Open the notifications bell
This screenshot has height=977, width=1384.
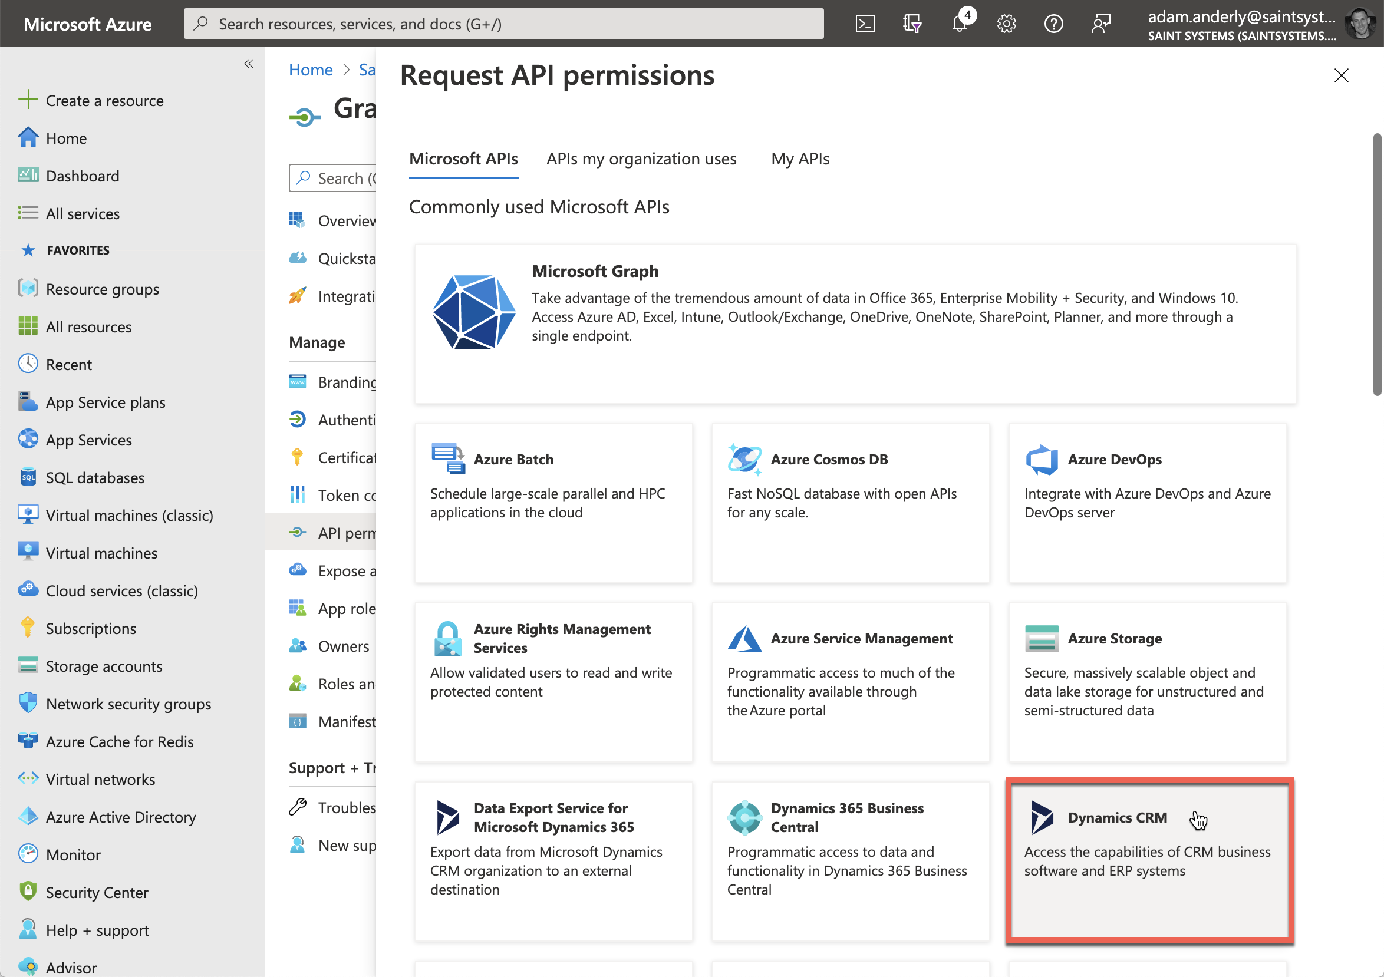pos(960,24)
